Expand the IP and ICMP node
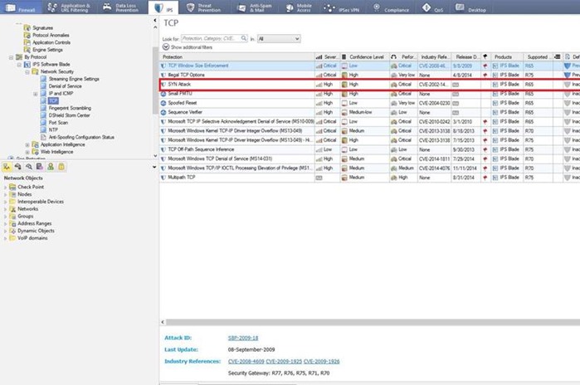Image resolution: width=580 pixels, height=385 pixels. pyautogui.click(x=36, y=94)
